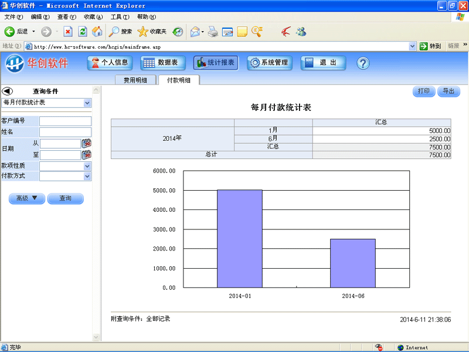
Task: Click the 客户编号 input field
Action: [x=65, y=121]
